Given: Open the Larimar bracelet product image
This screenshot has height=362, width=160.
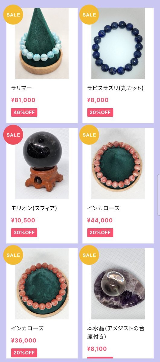Looking at the screenshot, I should point(42,43).
